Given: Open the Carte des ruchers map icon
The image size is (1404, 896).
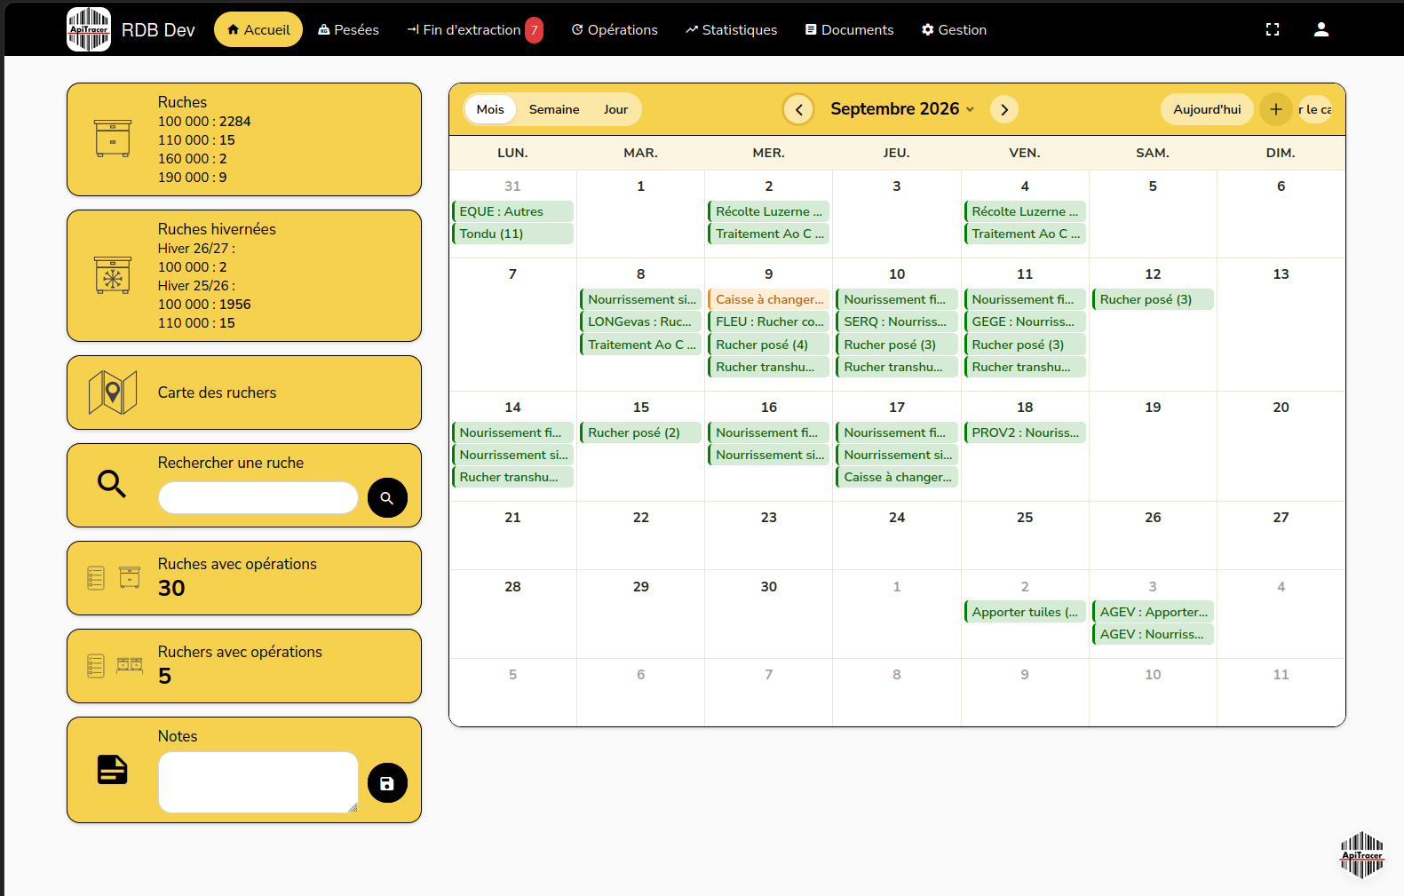Looking at the screenshot, I should [x=113, y=392].
